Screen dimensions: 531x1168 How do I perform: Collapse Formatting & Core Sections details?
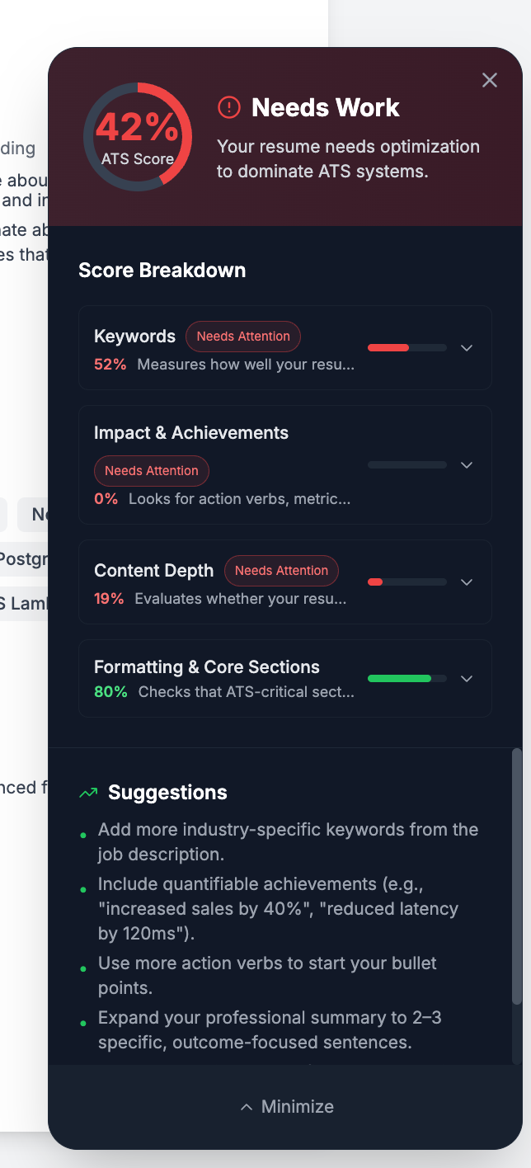(467, 678)
